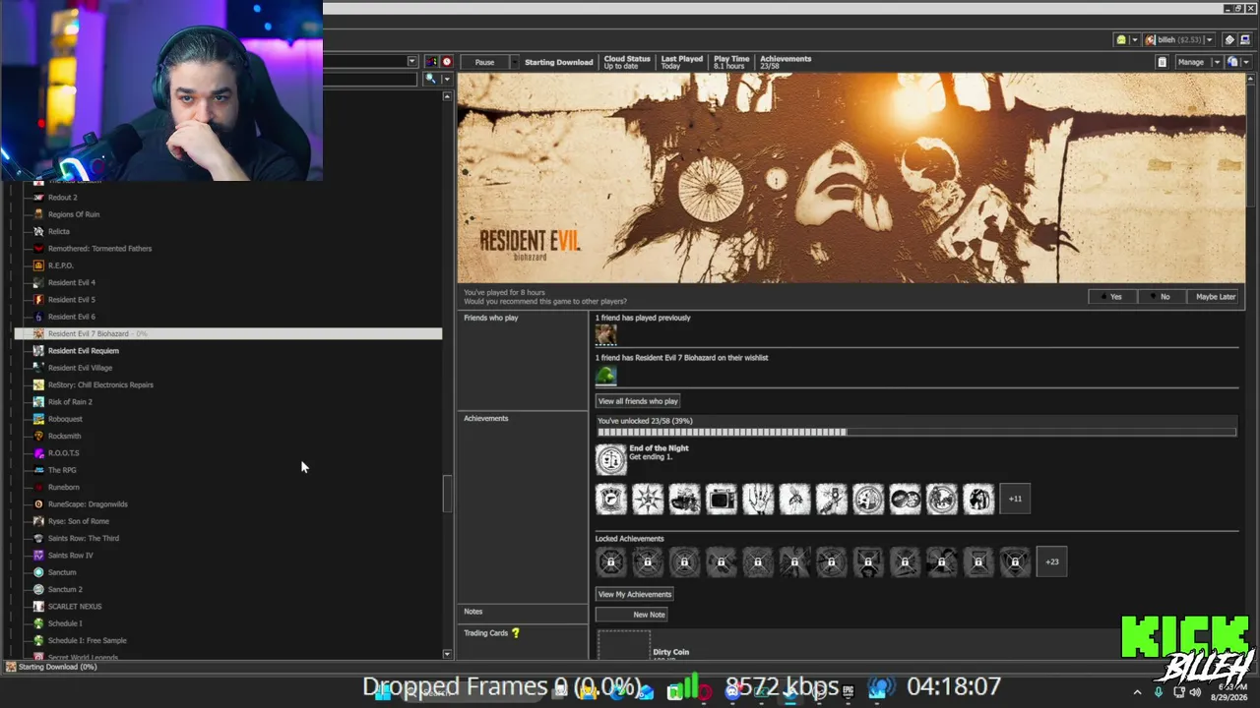Click the Regions Of Ruin game icon

tap(38, 214)
